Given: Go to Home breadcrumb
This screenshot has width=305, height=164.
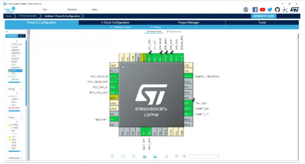Looking at the screenshot, I should pos(9,16).
